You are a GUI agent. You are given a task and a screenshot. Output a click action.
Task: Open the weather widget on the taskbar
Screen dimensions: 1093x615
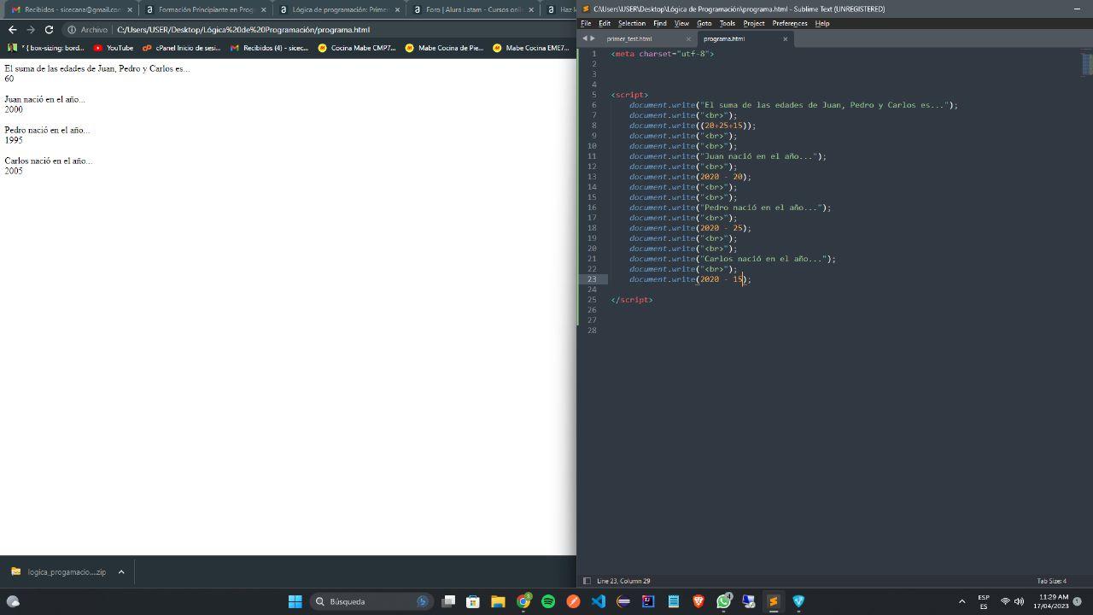click(13, 601)
